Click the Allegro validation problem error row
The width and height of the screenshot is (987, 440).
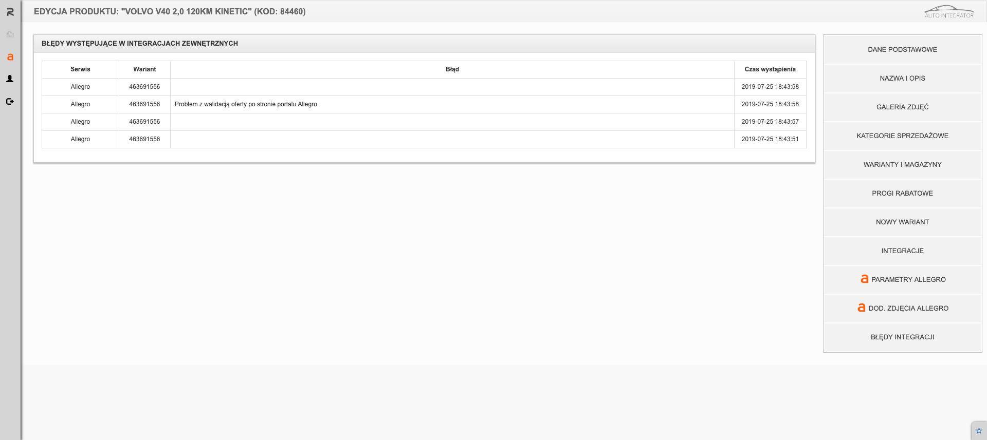pyautogui.click(x=246, y=104)
